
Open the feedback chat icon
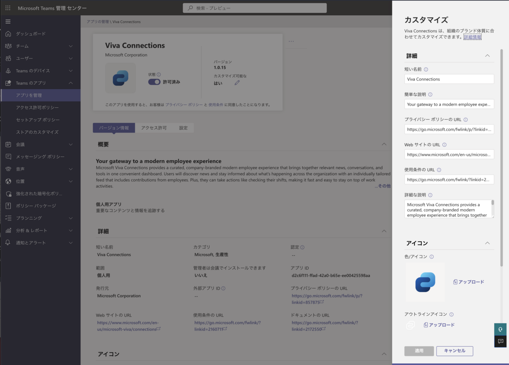pos(501,341)
